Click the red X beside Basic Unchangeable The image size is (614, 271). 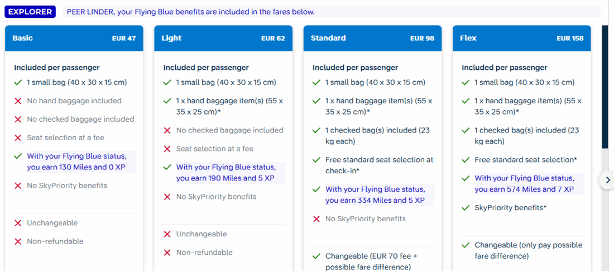(x=18, y=223)
